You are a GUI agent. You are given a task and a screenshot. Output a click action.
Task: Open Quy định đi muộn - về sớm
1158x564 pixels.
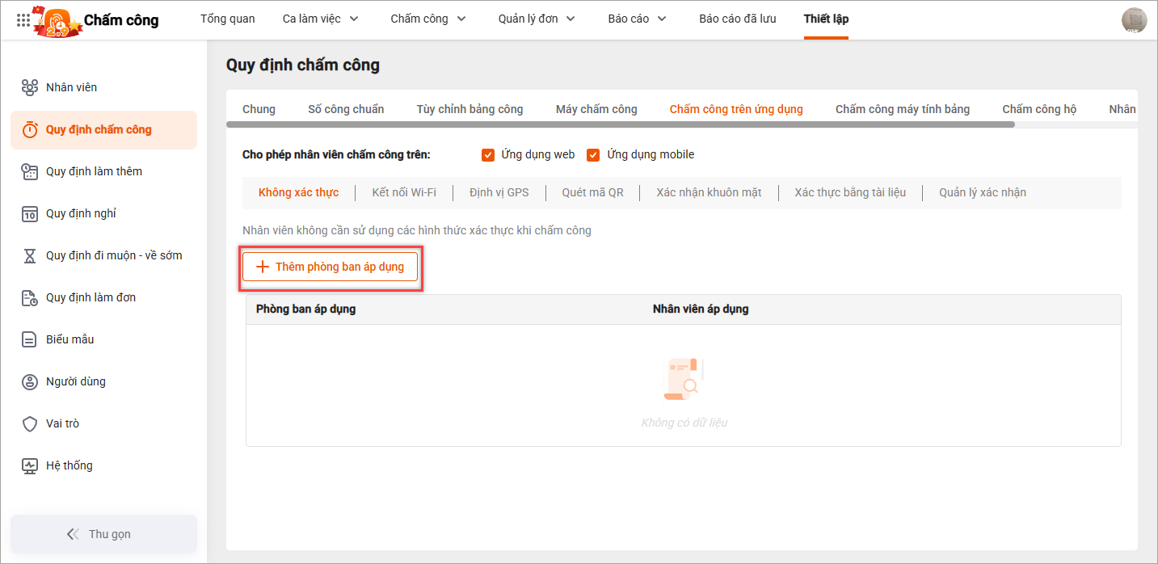click(103, 255)
